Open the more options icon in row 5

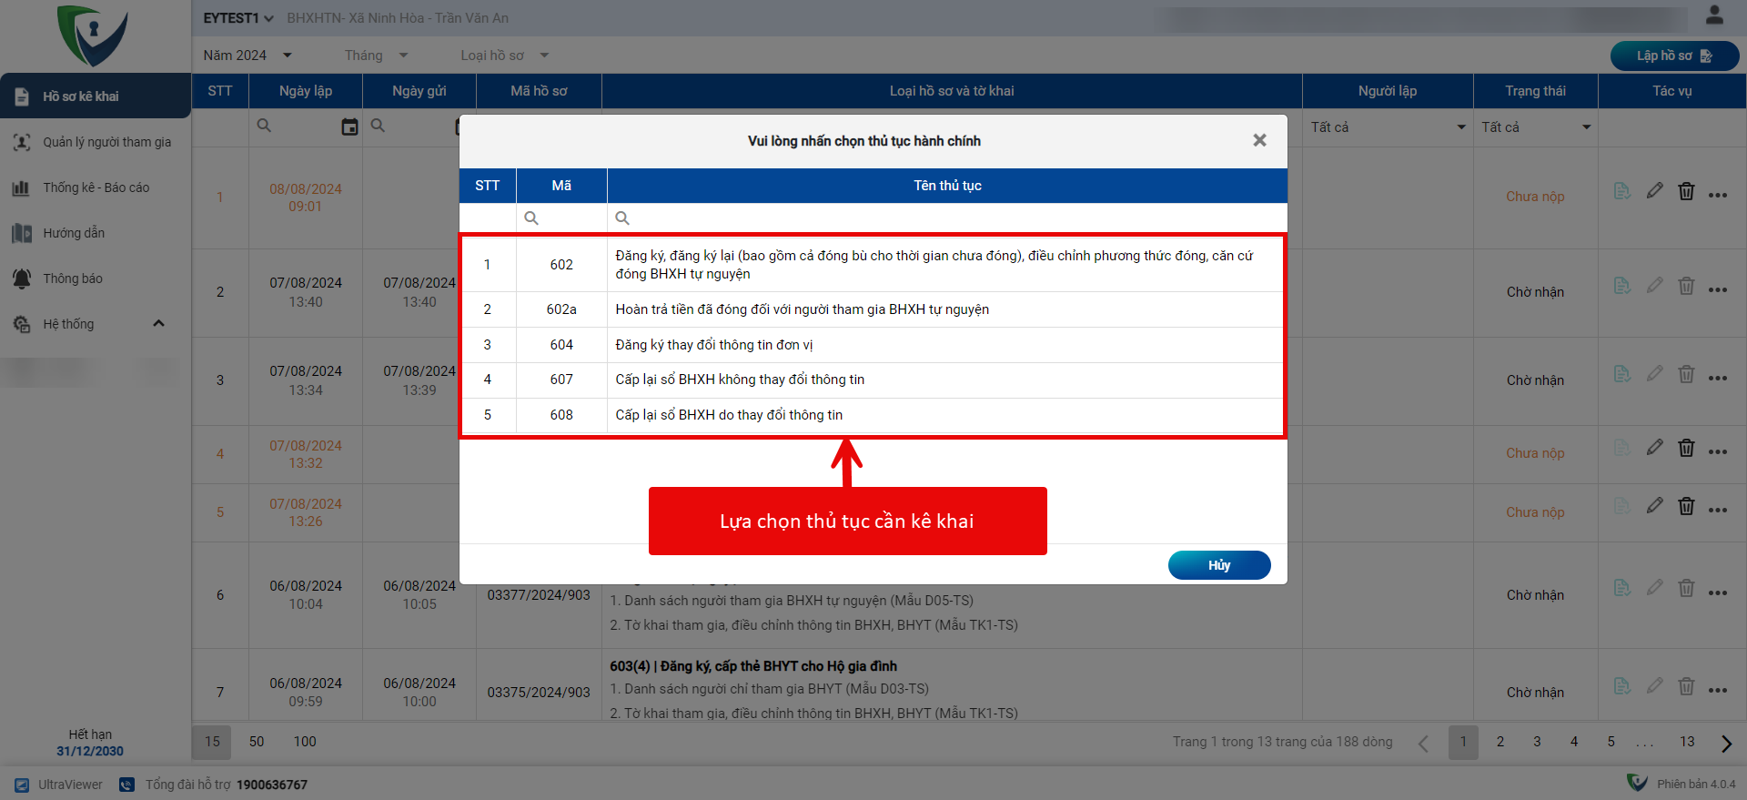1717,511
